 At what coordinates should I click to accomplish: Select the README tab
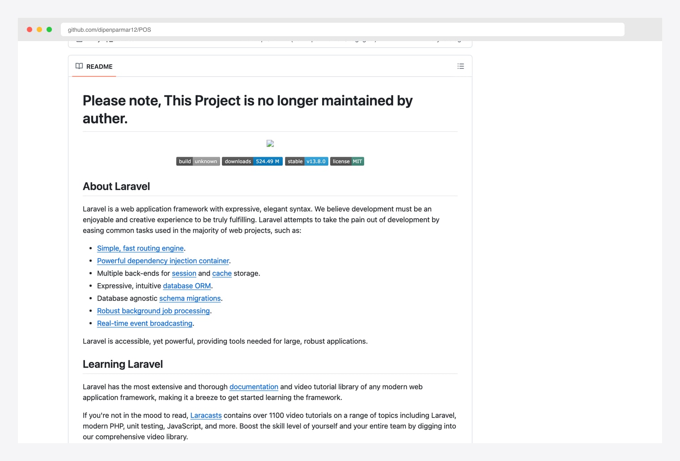coord(94,66)
